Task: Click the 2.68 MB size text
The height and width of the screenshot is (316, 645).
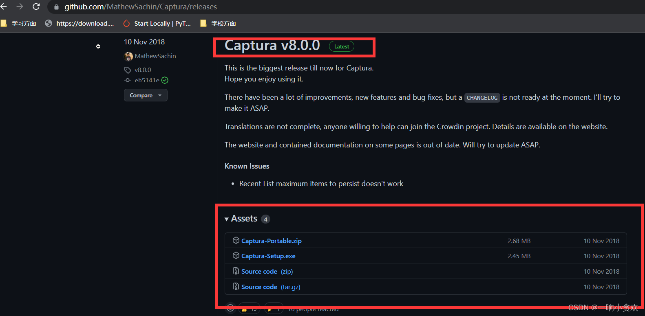Action: pos(519,241)
